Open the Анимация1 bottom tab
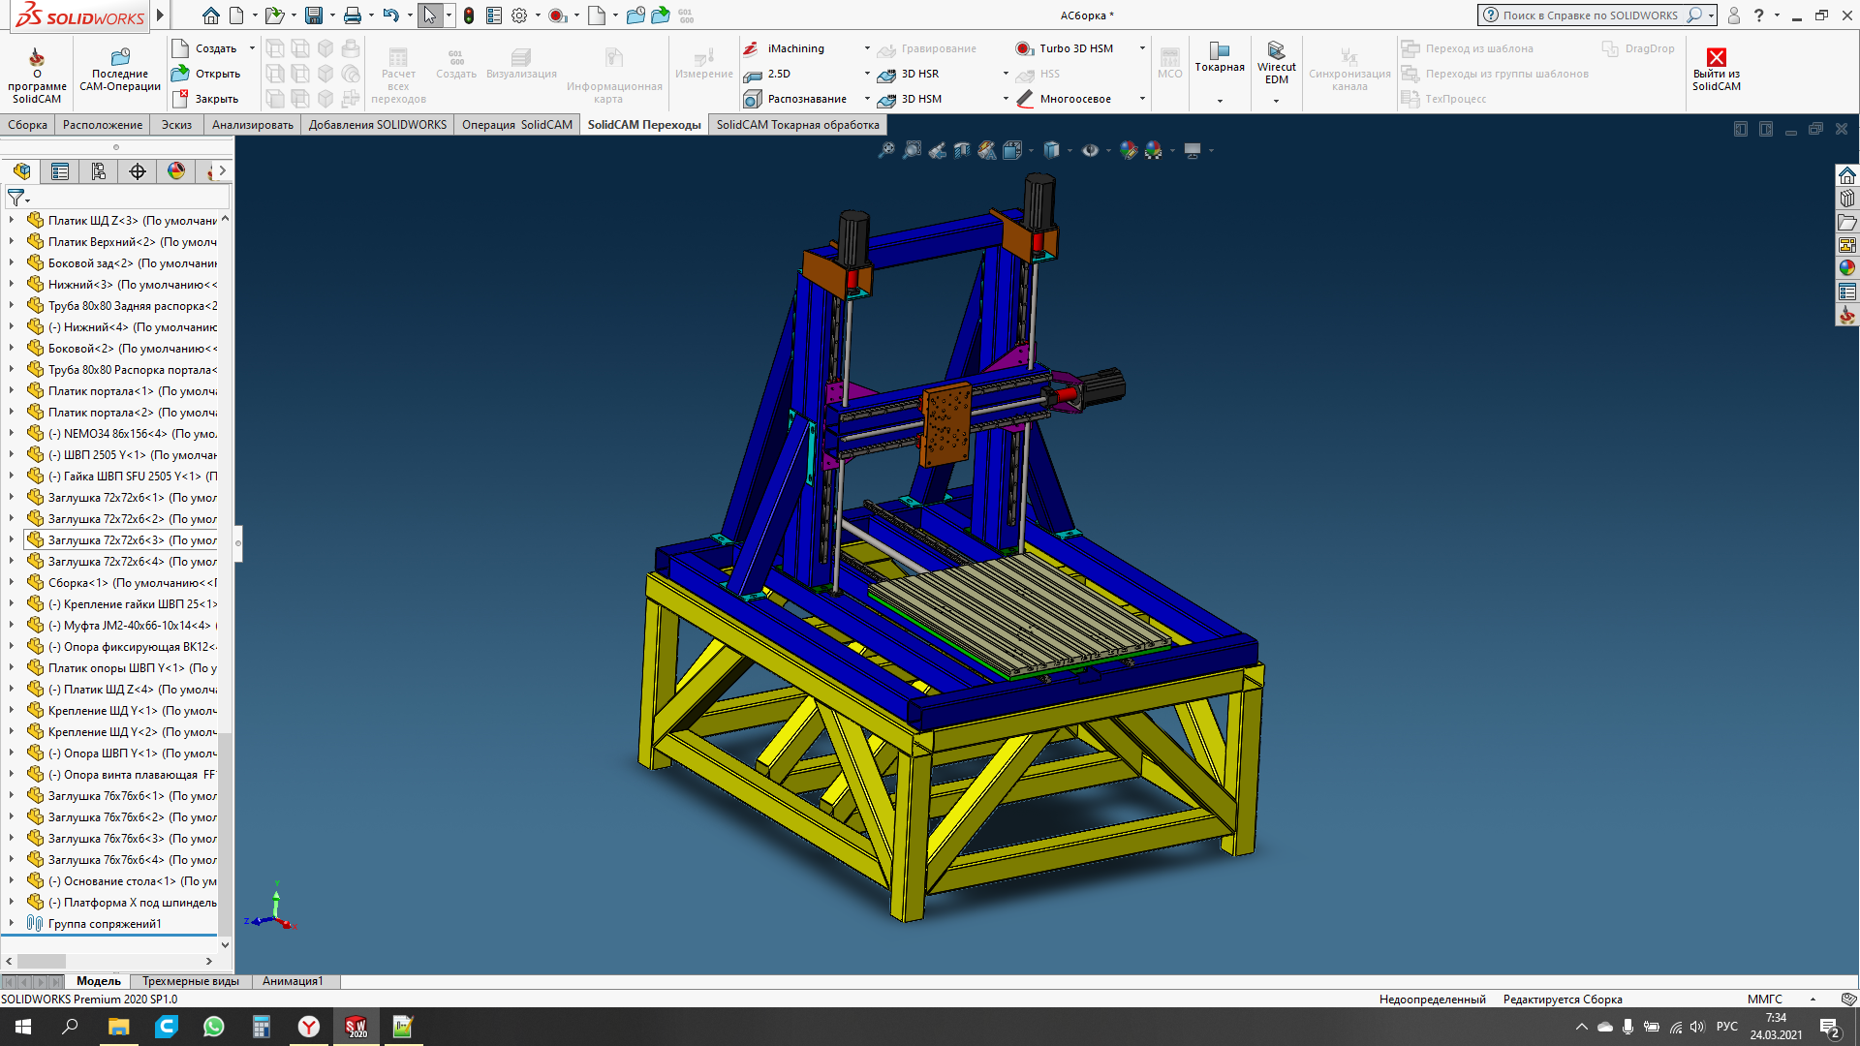 pos(293,981)
